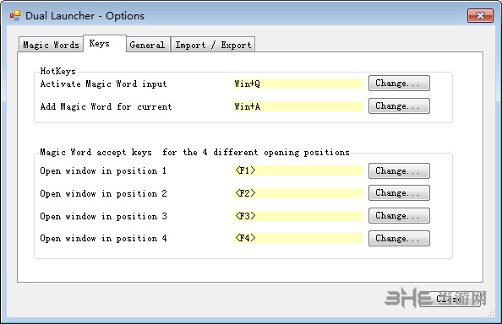Switch to the Magic Words tab
The height and width of the screenshot is (324, 502).
pyautogui.click(x=51, y=45)
